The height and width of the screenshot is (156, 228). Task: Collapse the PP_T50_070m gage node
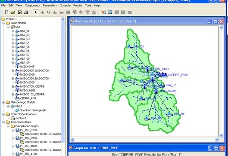tap(13, 130)
